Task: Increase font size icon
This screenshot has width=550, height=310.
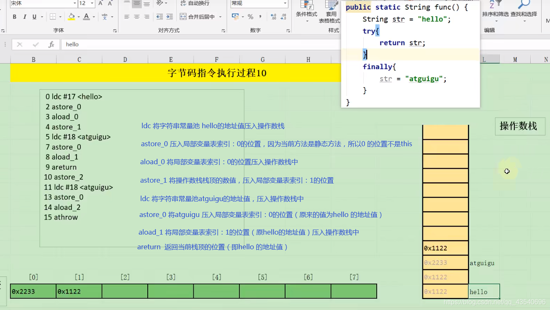Action: pyautogui.click(x=101, y=3)
